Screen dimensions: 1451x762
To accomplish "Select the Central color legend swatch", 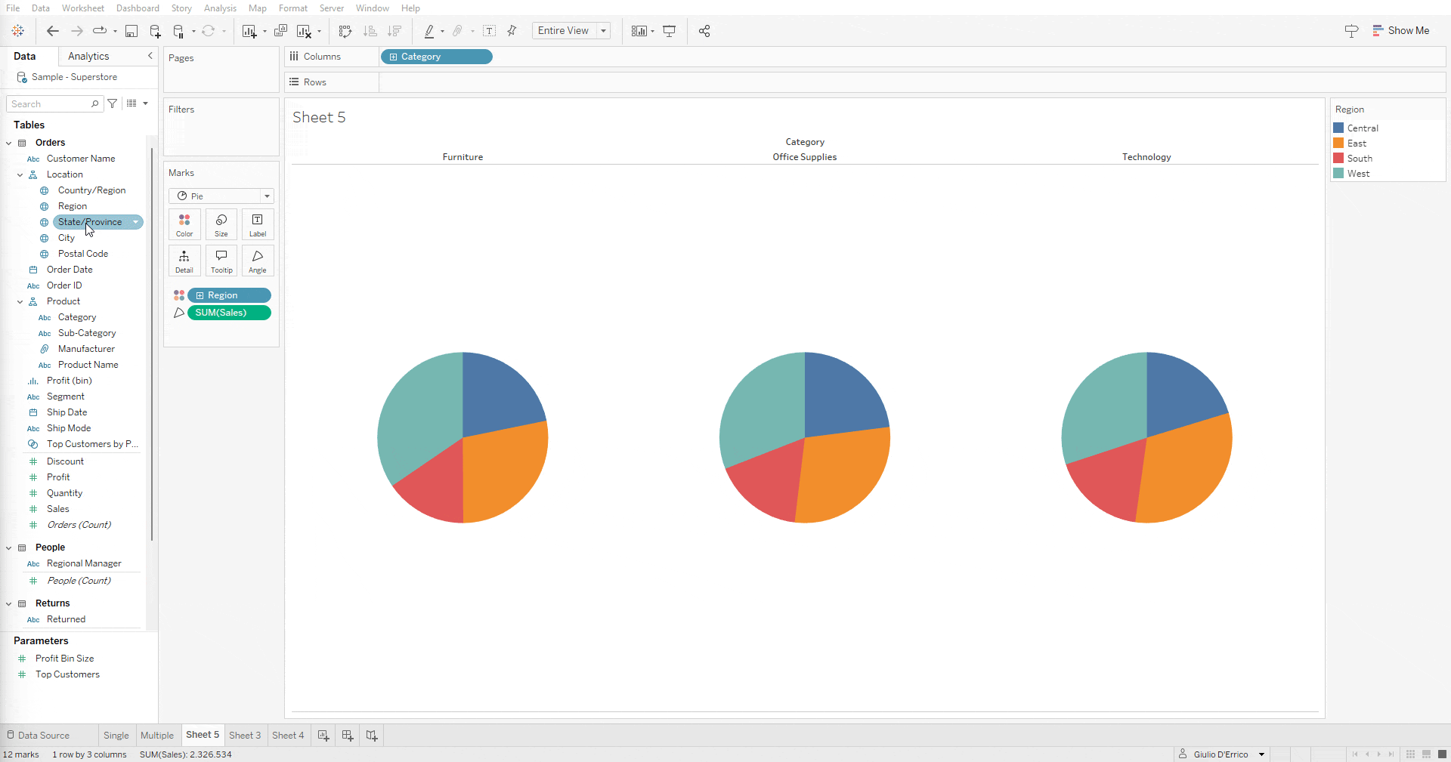I will [1339, 128].
